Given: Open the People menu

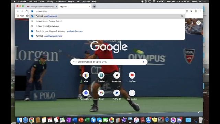Looking at the screenshot, I should coord(71,1).
